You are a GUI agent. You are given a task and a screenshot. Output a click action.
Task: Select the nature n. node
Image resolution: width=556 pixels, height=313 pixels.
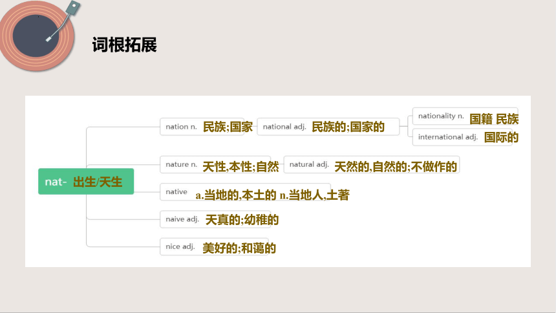(x=215, y=164)
